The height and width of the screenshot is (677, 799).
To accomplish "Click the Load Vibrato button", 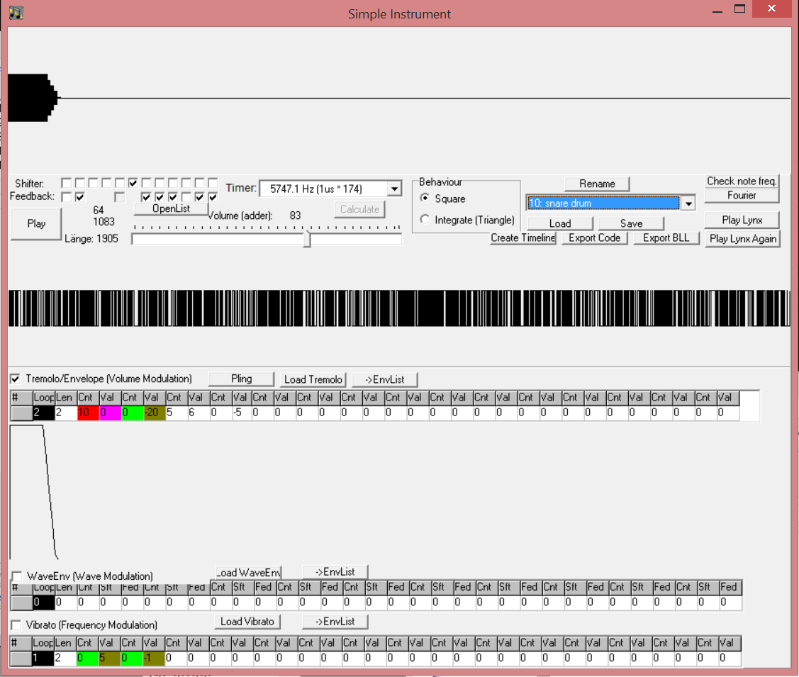I will pyautogui.click(x=247, y=622).
